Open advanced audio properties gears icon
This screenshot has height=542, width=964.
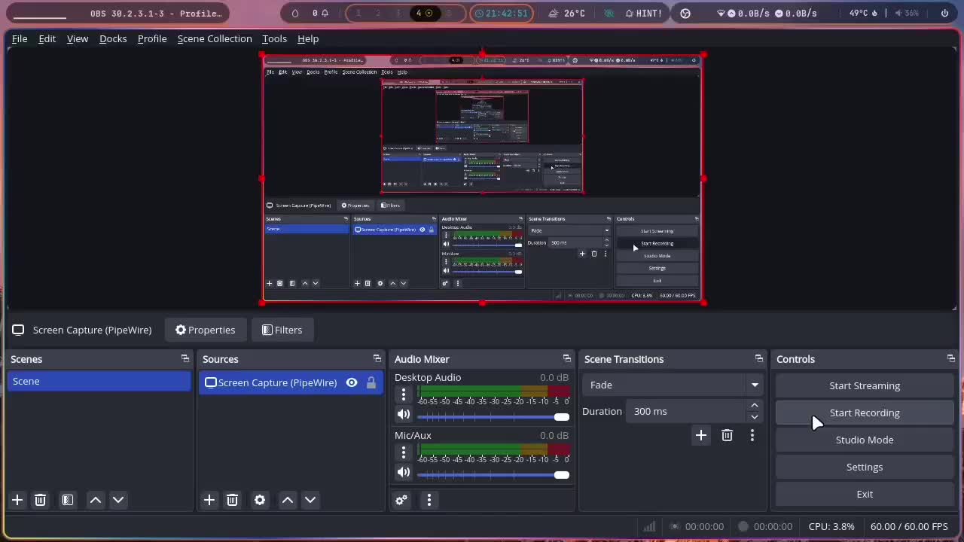pos(401,500)
